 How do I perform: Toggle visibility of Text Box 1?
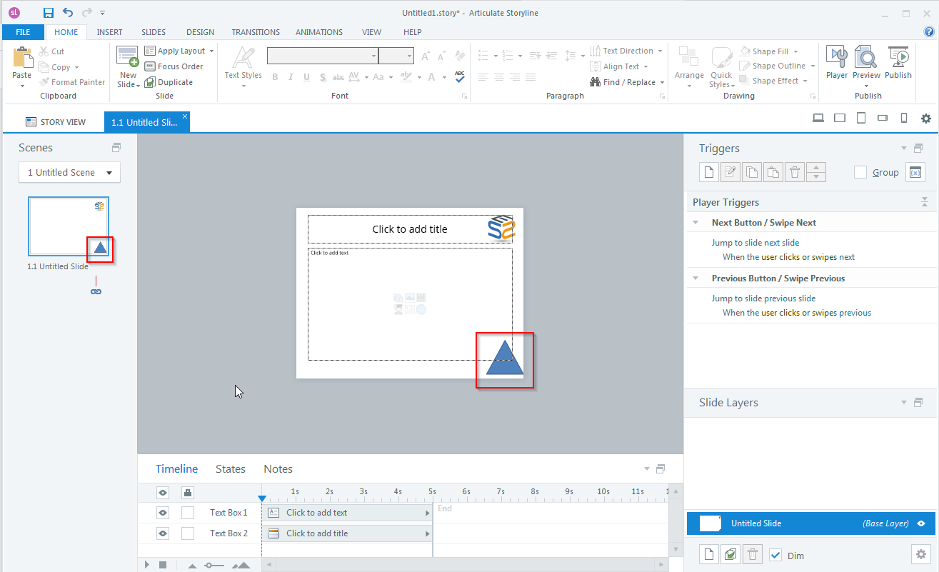(163, 513)
